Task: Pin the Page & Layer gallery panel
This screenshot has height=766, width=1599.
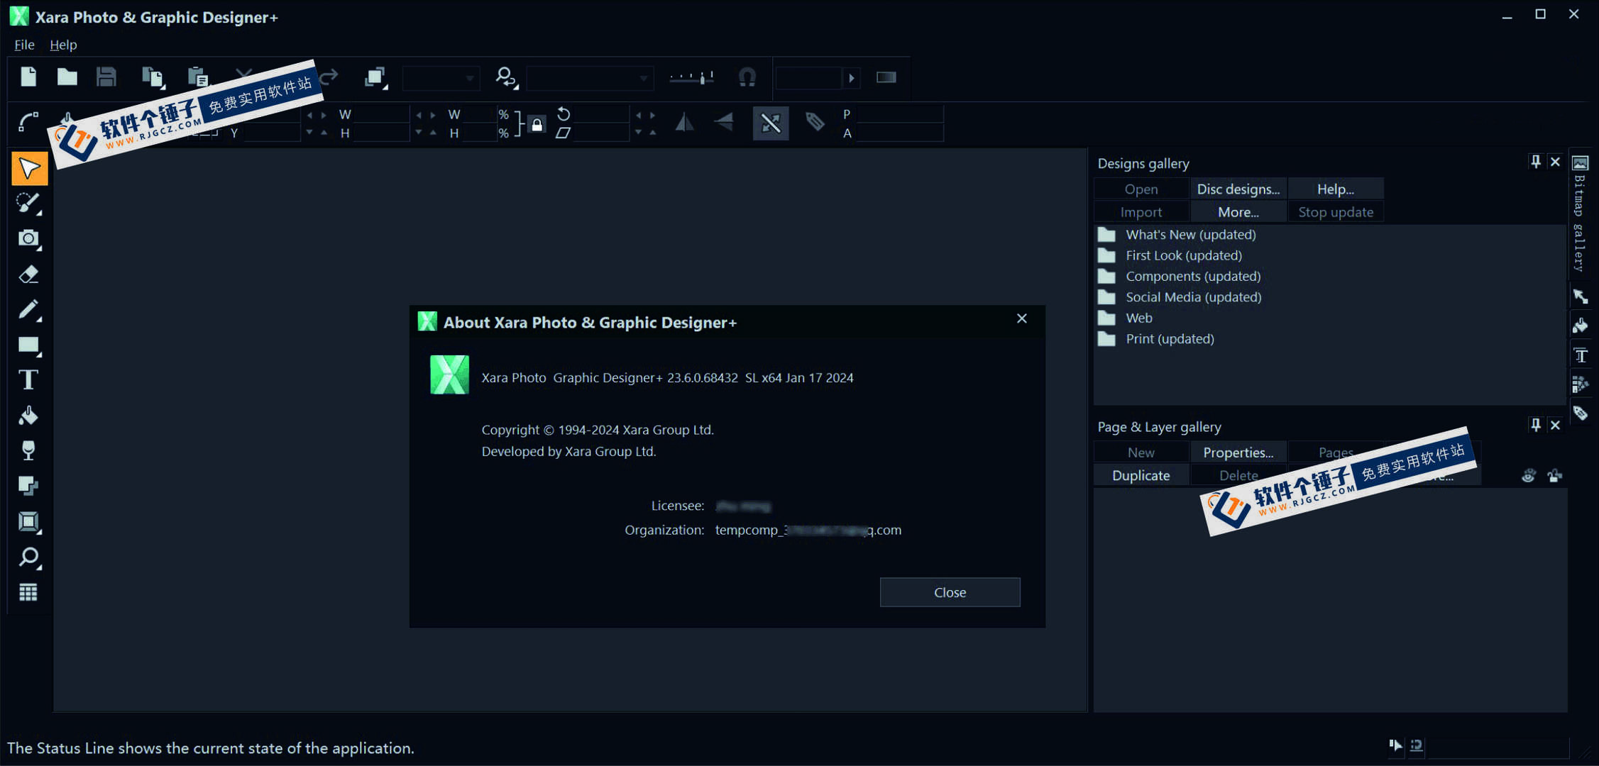Action: tap(1536, 425)
